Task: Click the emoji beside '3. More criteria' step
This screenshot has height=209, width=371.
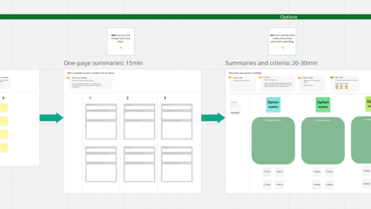Action: coord(299,78)
